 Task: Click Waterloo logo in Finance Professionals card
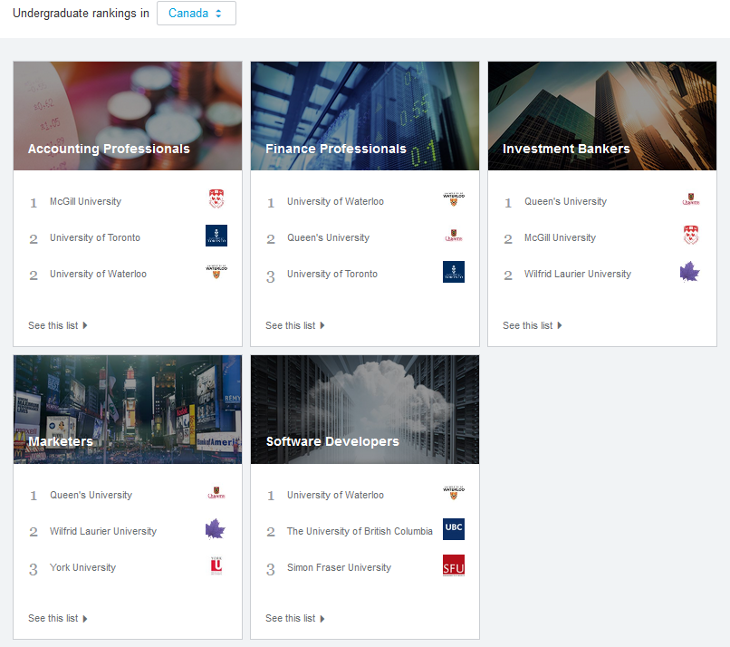(454, 198)
